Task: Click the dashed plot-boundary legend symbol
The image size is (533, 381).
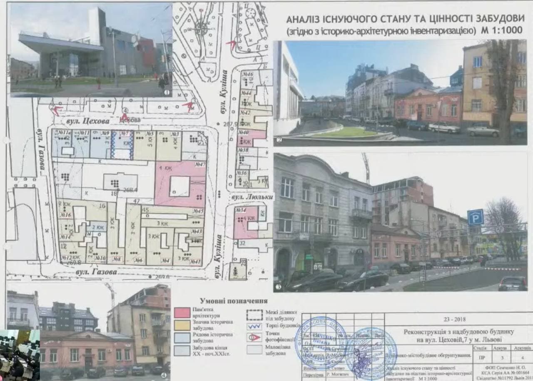Action: coord(254,314)
